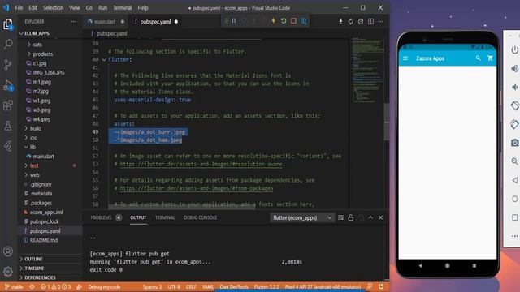
Task: Take emulator screenshot with camera icon
Action: click(514, 143)
